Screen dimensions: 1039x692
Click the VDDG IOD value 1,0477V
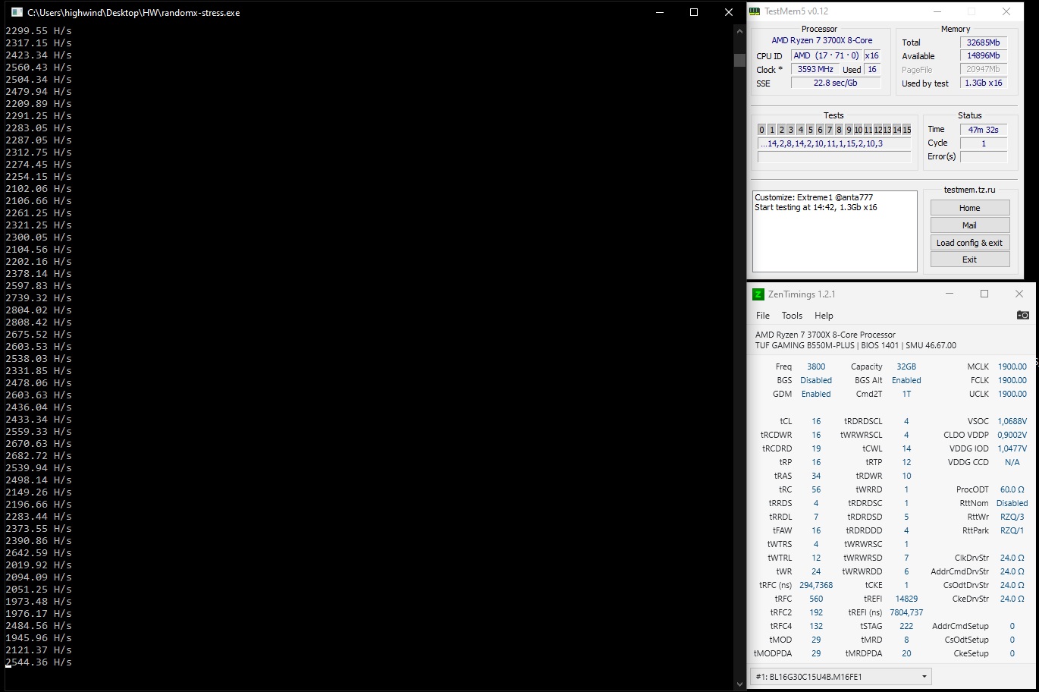coord(1012,448)
